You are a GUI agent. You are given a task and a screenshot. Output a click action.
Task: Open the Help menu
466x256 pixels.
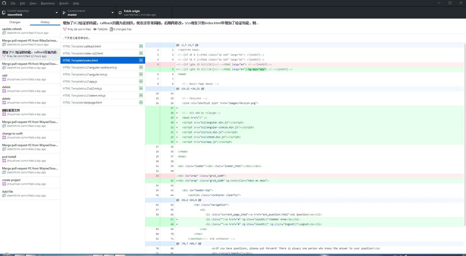(76, 3)
